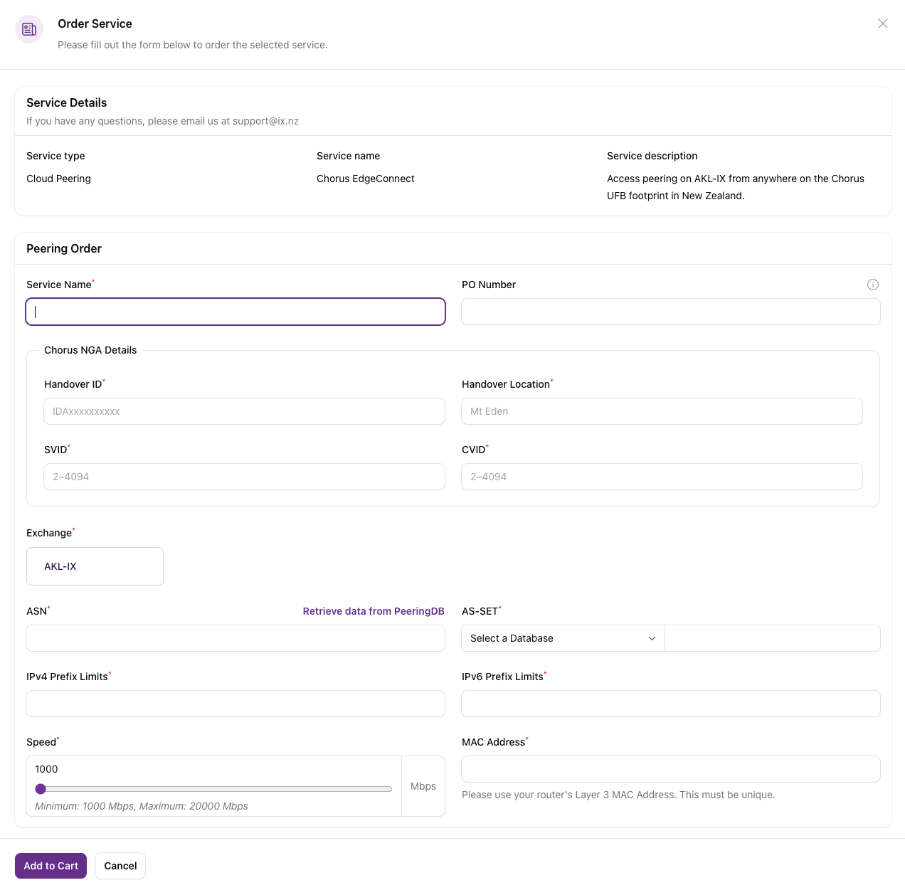Click the Handover Location field
The width and height of the screenshot is (905, 890).
coord(662,411)
